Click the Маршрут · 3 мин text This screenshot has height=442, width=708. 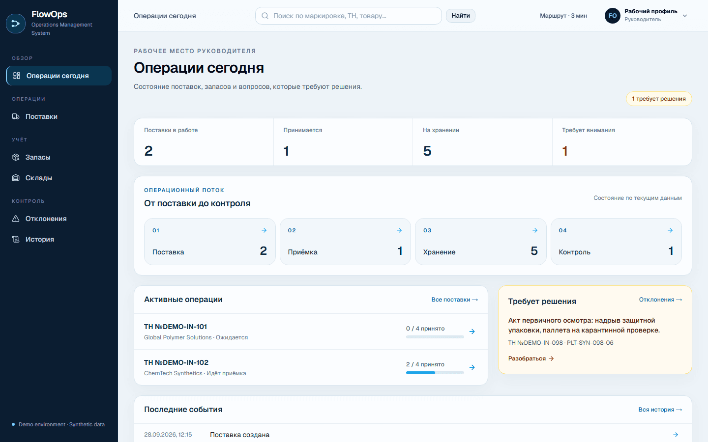[563, 16]
